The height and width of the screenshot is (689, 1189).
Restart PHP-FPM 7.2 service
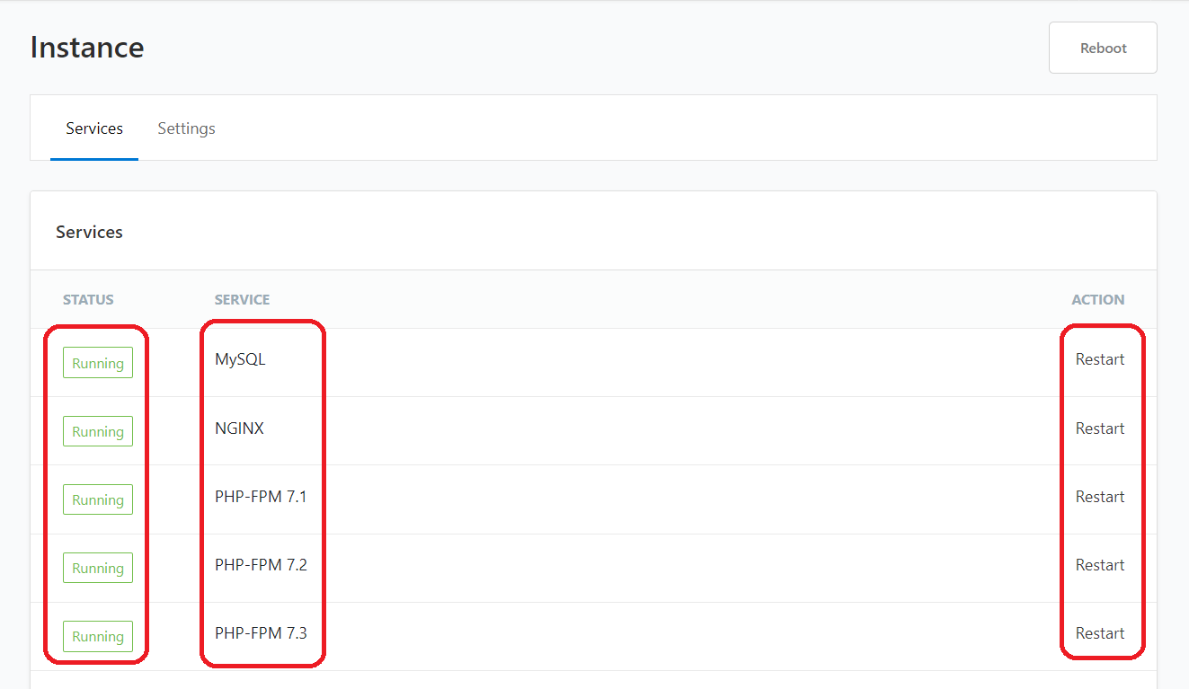(1100, 565)
